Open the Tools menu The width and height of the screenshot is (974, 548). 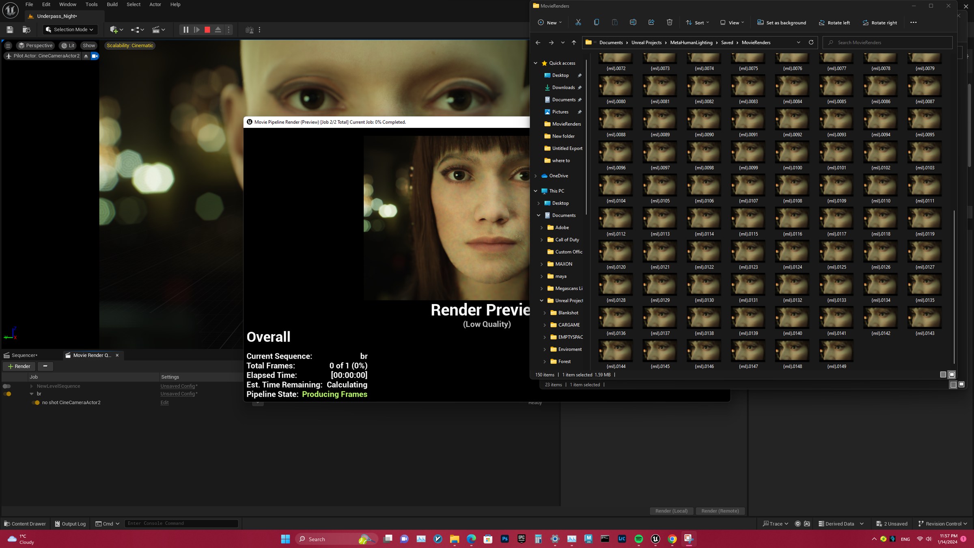pos(91,4)
